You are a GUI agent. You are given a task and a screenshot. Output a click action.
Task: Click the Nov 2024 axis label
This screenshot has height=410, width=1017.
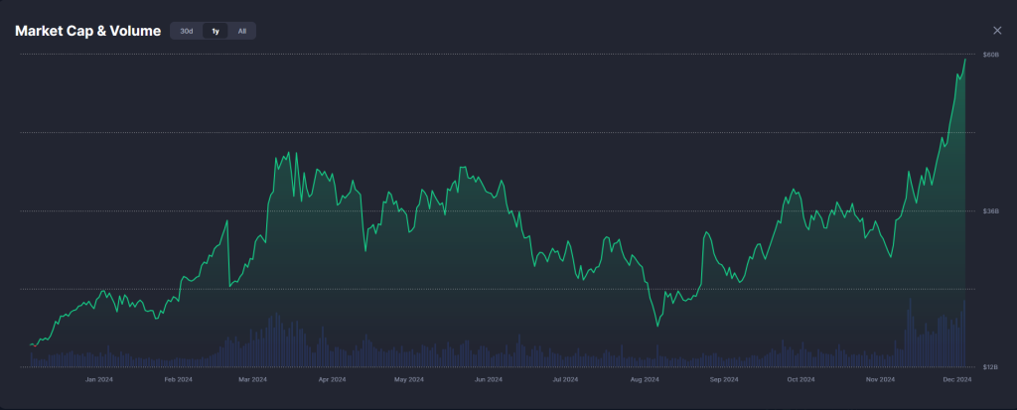click(x=880, y=379)
